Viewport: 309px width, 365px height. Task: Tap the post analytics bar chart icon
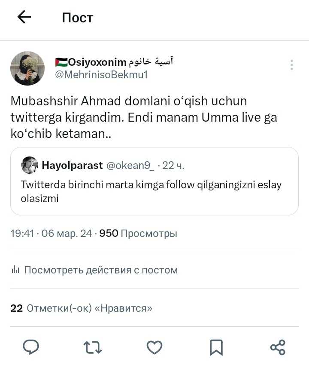[15, 270]
